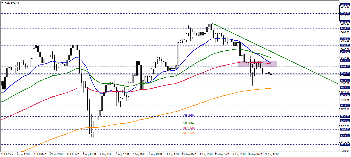Click the 23 Jul 2025 date label

7,154
